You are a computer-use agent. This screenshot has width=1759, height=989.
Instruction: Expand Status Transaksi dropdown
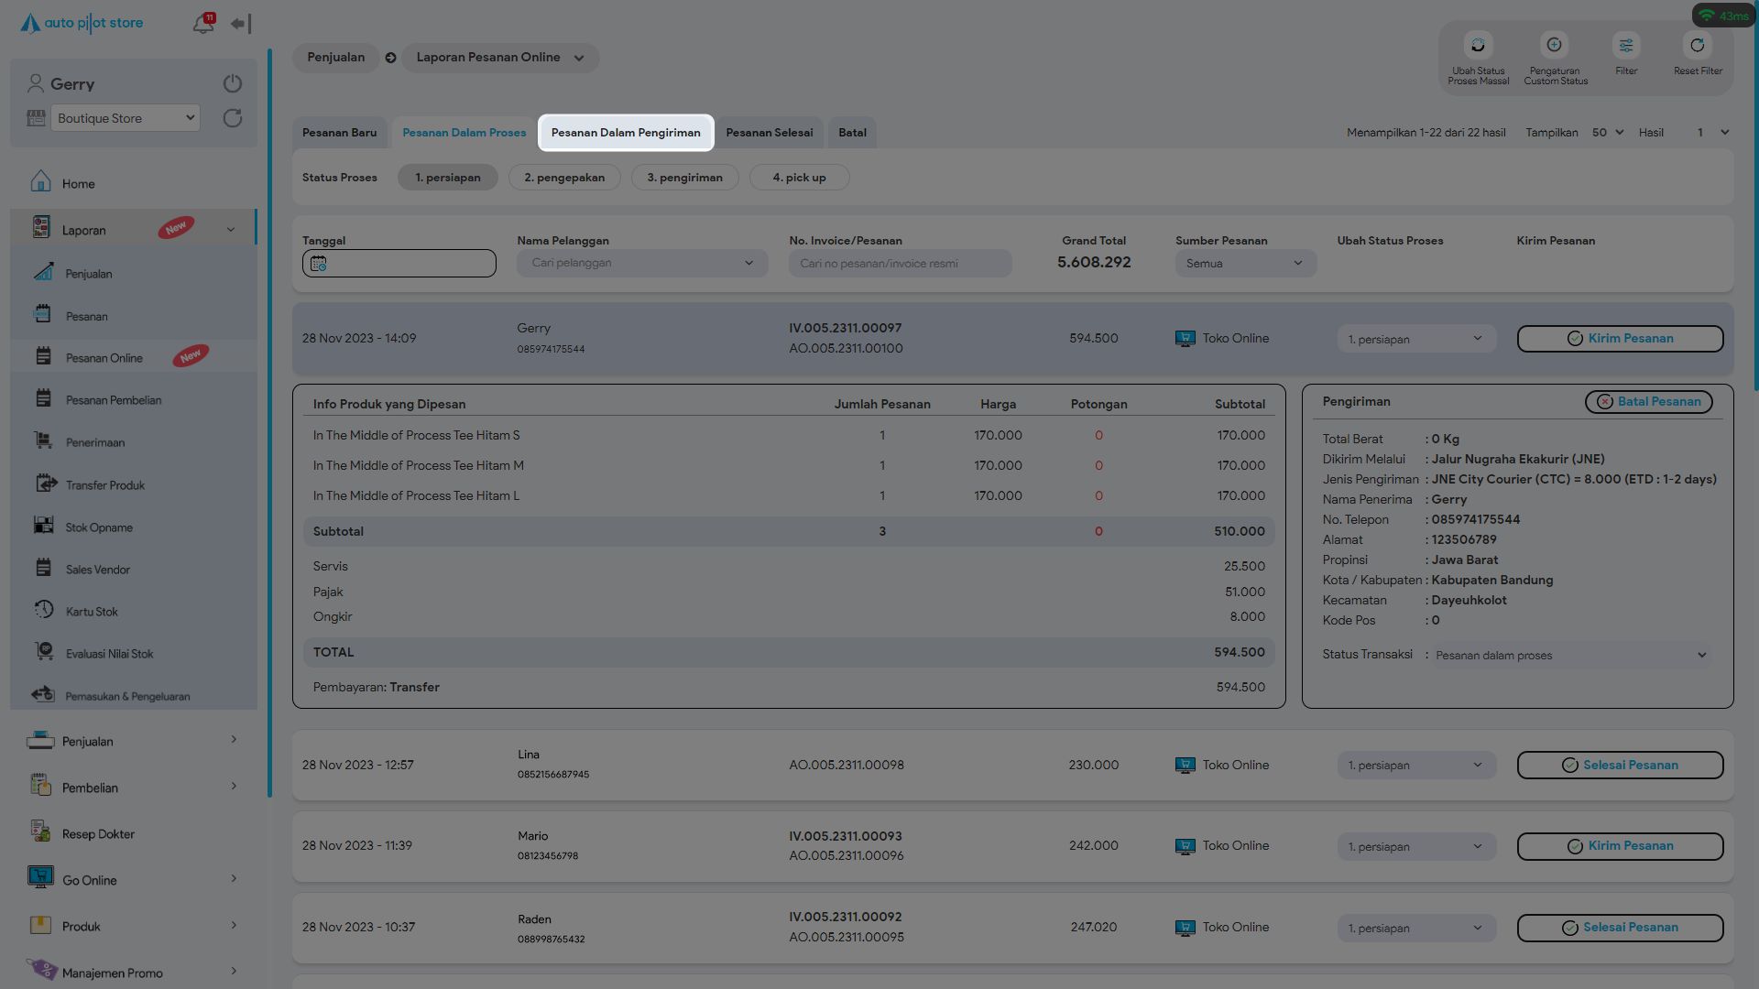click(x=1570, y=656)
